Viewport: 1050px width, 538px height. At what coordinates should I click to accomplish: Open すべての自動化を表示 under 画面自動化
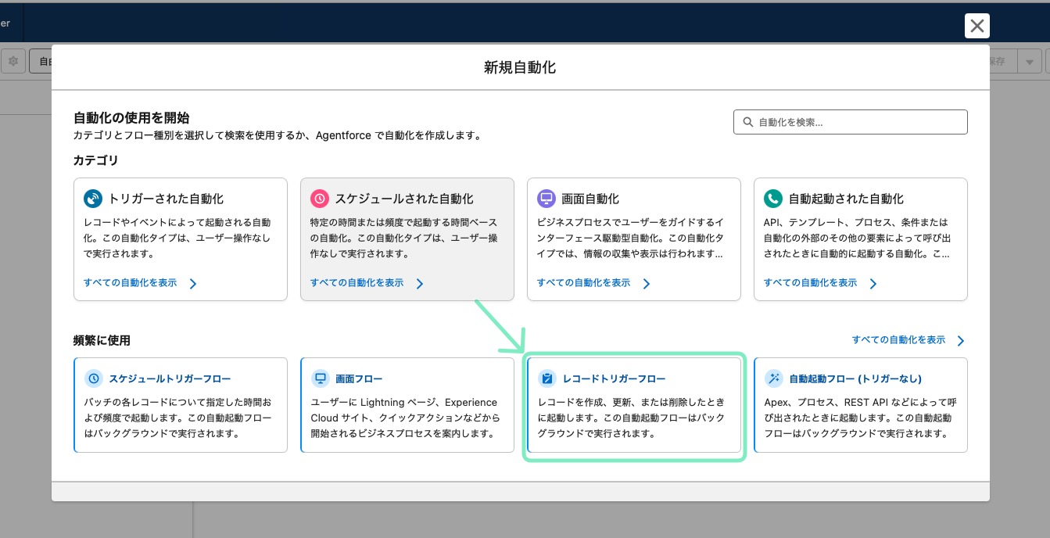point(583,283)
